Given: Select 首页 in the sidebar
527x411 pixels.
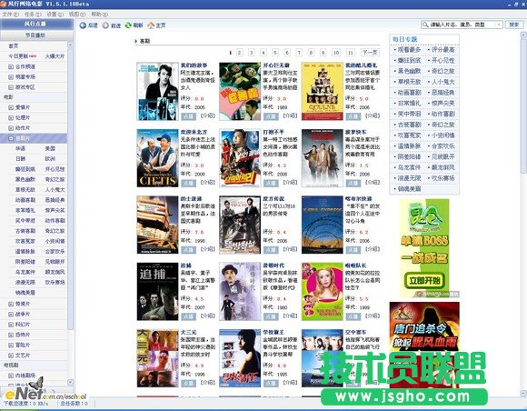Looking at the screenshot, I should click(x=14, y=46).
